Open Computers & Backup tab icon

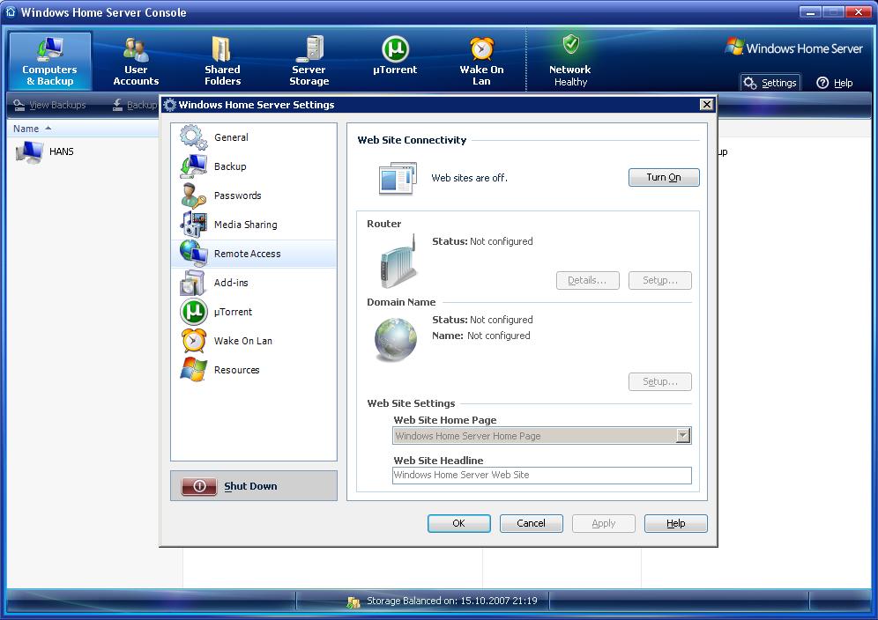pyautogui.click(x=49, y=49)
